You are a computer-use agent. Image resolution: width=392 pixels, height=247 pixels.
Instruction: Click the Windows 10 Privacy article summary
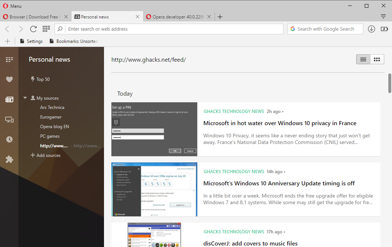(x=287, y=139)
